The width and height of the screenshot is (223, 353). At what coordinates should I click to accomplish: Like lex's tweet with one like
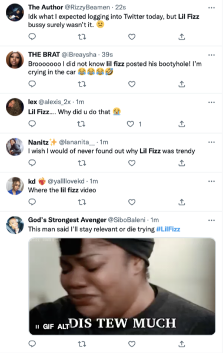(x=131, y=124)
